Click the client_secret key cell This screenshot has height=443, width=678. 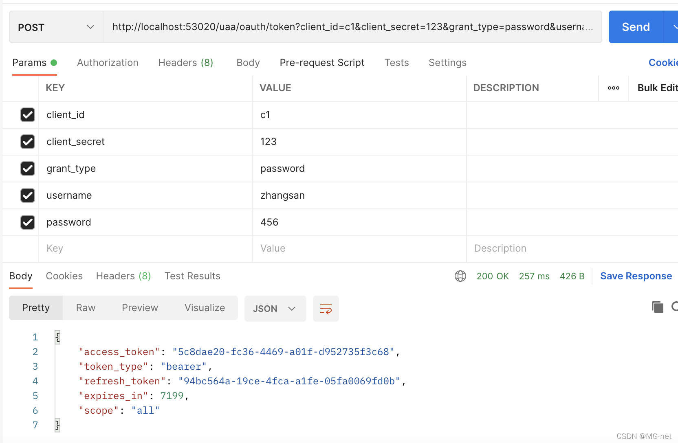click(x=145, y=142)
